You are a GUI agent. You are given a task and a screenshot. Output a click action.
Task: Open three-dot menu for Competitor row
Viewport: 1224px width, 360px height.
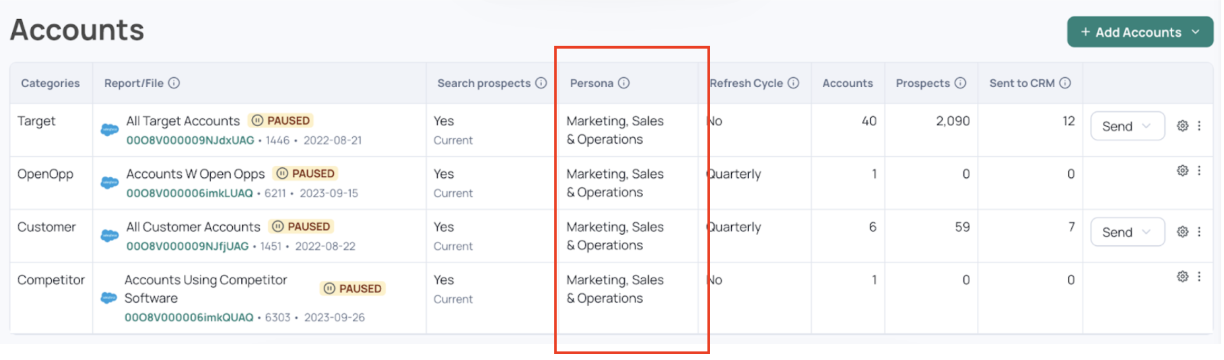coord(1199,277)
